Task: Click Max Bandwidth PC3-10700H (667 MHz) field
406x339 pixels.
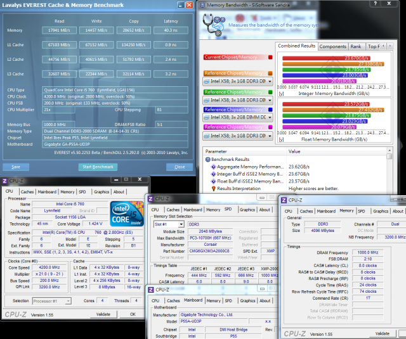Action: pyautogui.click(x=210, y=238)
